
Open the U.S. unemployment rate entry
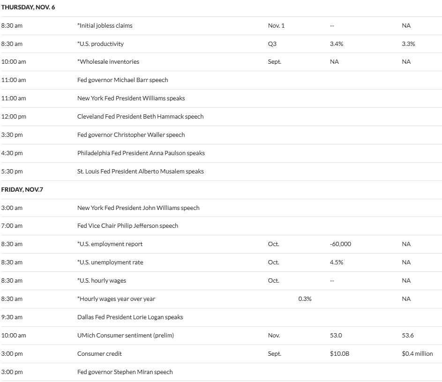coord(110,262)
